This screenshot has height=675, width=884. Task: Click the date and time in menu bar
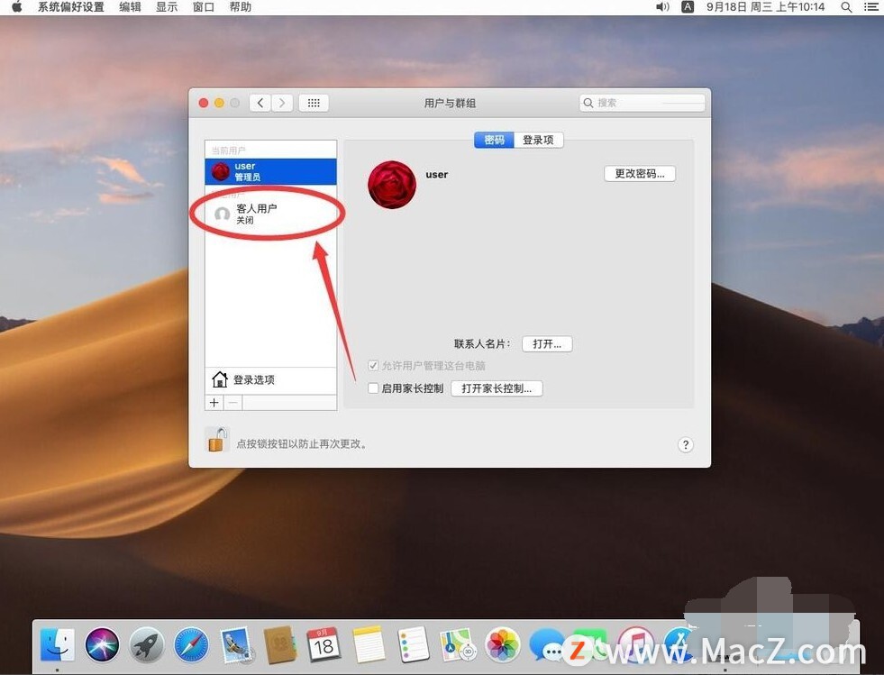(765, 7)
